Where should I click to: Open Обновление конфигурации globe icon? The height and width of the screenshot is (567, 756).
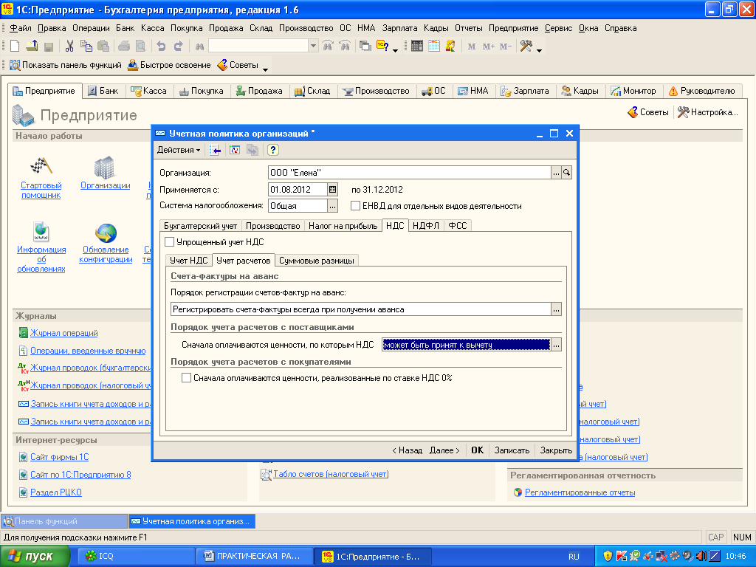(106, 233)
